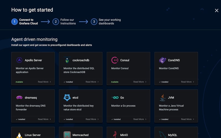Viewport: 221px width, 138px height.
Task: Click the CoreDNS logo icon
Action: coord(163,60)
